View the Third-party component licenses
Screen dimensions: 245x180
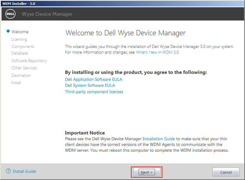(x=94, y=92)
